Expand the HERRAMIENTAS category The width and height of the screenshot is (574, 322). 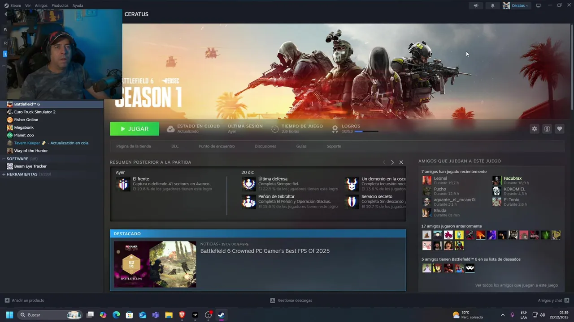4,174
